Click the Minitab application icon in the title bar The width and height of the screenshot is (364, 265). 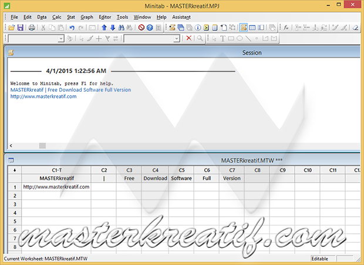pos(7,6)
